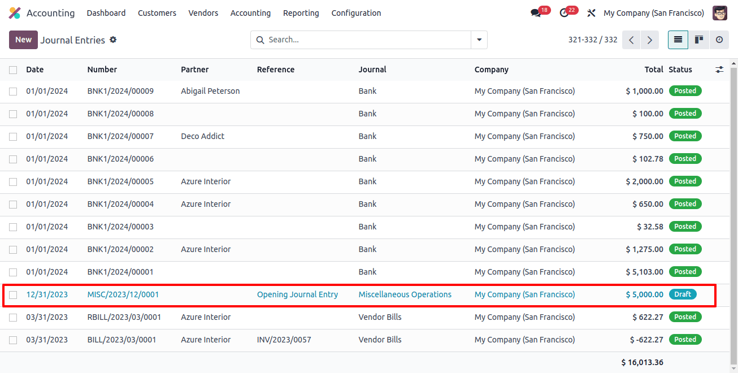Select checkbox for BNK1/2024/00009 row
The width and height of the screenshot is (738, 373).
pyautogui.click(x=13, y=91)
